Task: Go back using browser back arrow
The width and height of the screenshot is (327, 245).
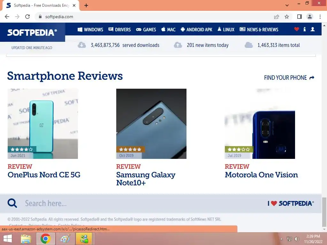Action: coord(7,17)
